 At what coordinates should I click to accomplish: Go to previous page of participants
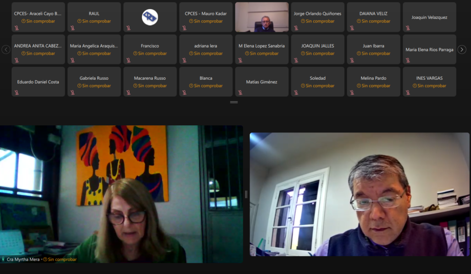pyautogui.click(x=6, y=50)
